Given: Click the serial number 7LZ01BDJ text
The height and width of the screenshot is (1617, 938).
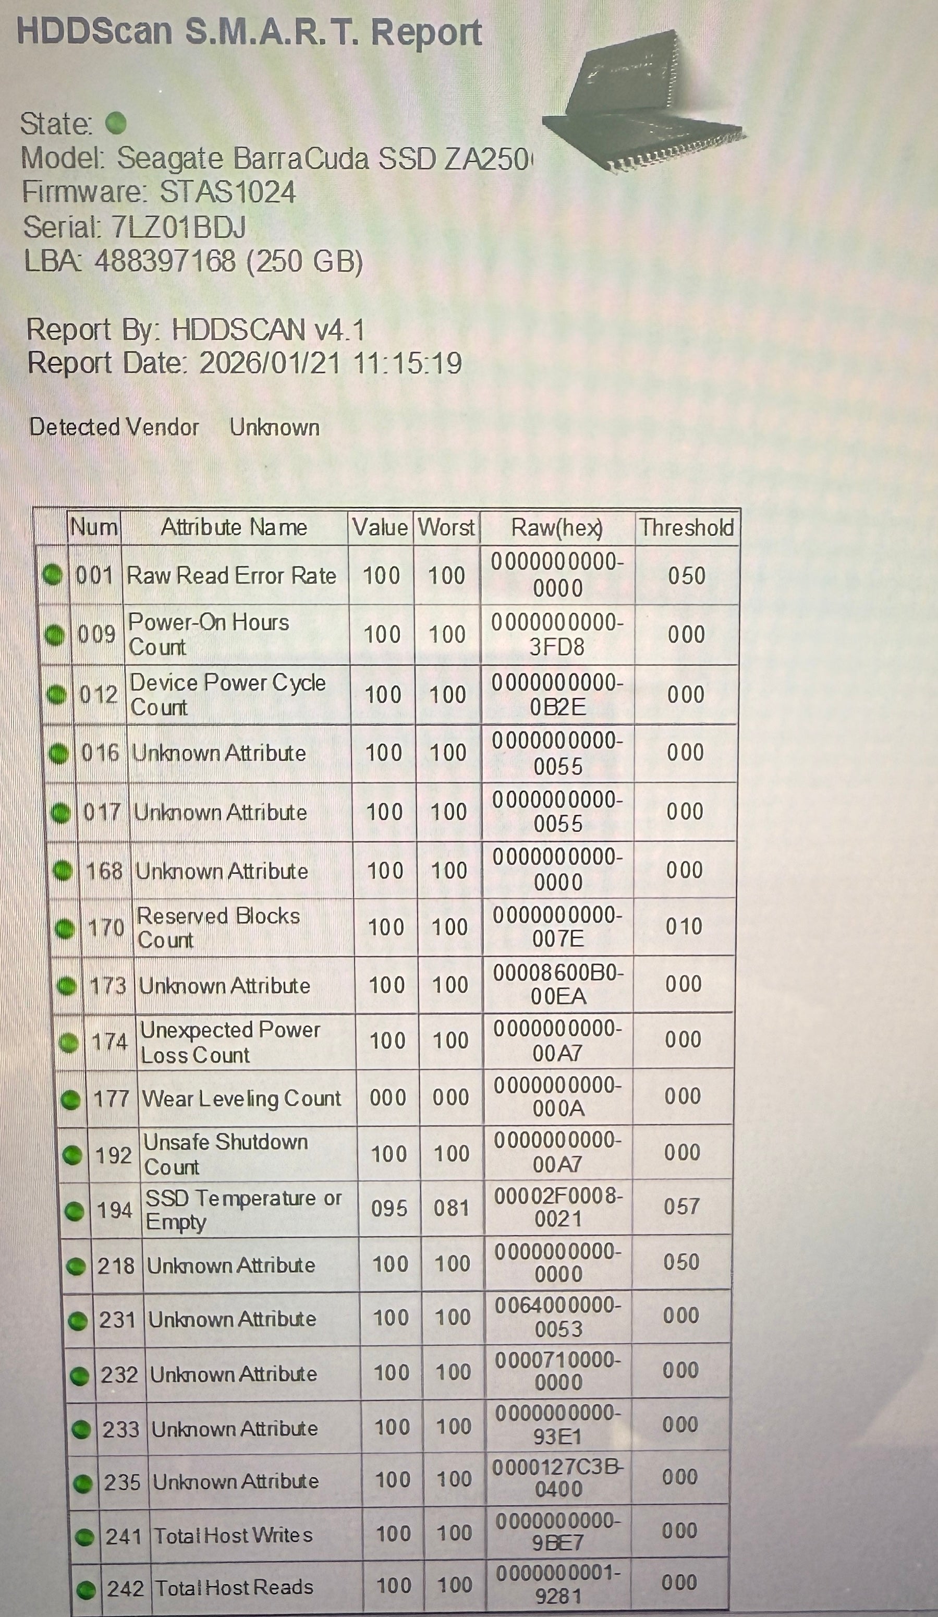Looking at the screenshot, I should click(x=178, y=227).
